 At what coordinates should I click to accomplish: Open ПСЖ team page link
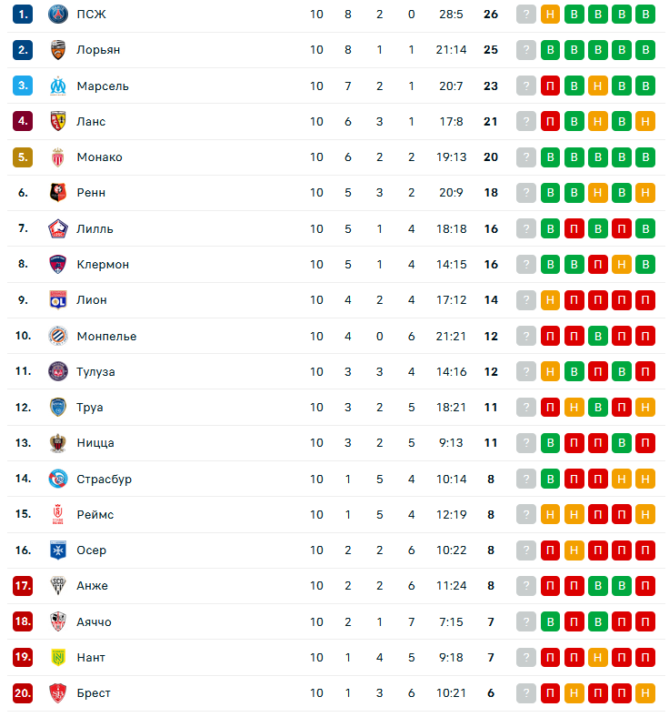91,15
